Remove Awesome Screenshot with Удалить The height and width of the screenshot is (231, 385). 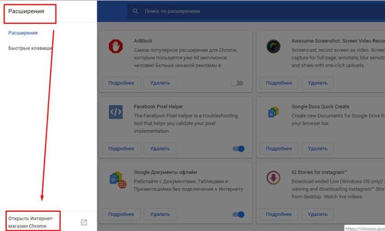(317, 83)
